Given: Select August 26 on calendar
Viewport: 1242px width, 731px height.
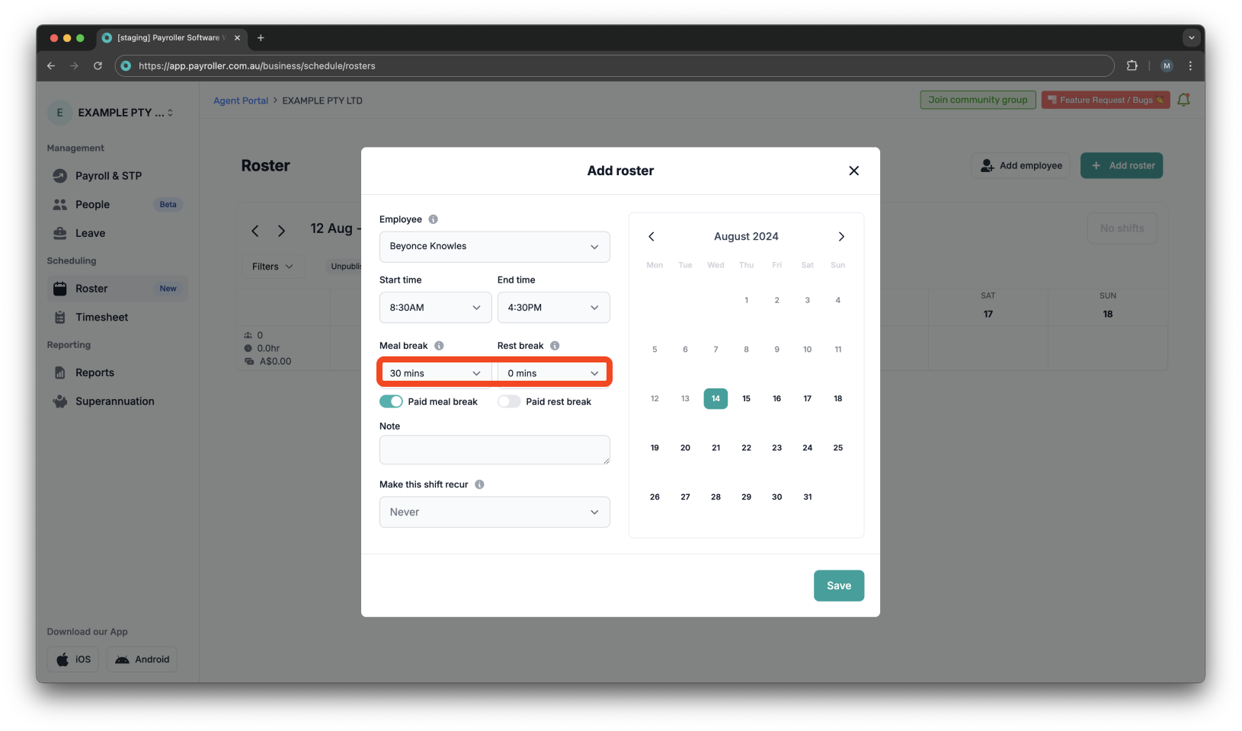Looking at the screenshot, I should click(x=655, y=497).
